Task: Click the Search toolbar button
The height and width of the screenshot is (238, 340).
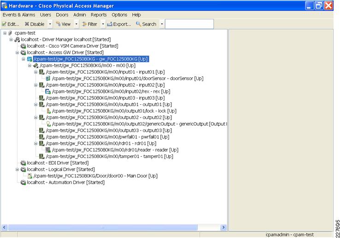Action: (147, 24)
